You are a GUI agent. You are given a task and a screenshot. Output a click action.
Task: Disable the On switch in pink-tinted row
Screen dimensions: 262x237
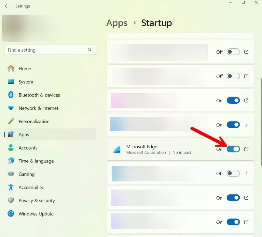(x=233, y=100)
